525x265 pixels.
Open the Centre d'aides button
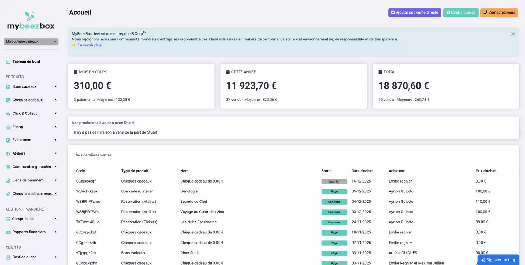click(x=461, y=13)
